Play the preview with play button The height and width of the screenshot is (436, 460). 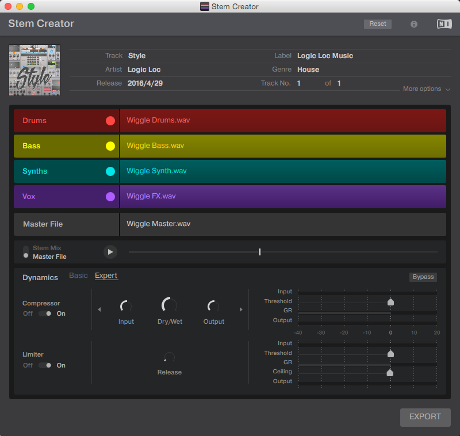point(110,252)
